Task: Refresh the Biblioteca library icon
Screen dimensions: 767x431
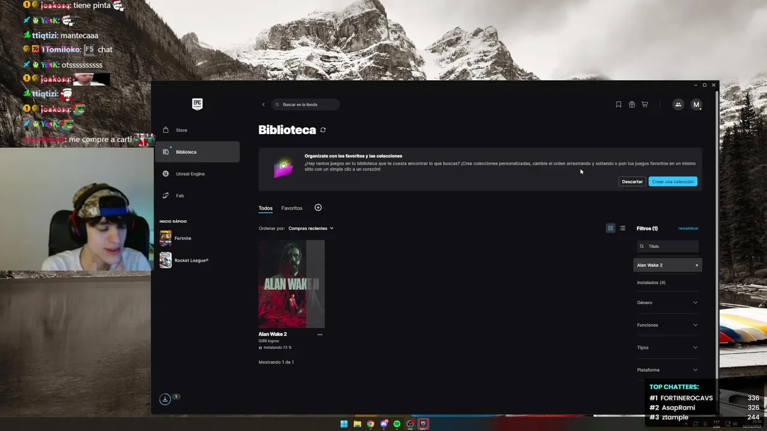Action: [323, 130]
